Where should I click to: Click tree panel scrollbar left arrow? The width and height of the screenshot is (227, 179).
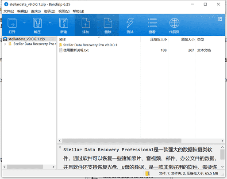point(4,167)
